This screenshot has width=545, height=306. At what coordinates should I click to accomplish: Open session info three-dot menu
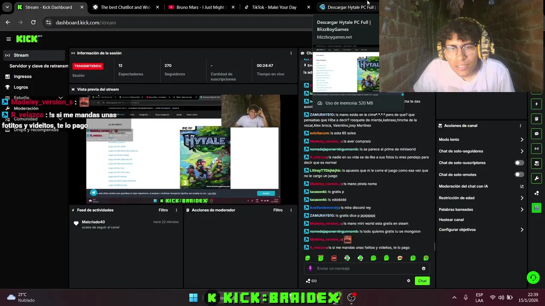point(291,53)
